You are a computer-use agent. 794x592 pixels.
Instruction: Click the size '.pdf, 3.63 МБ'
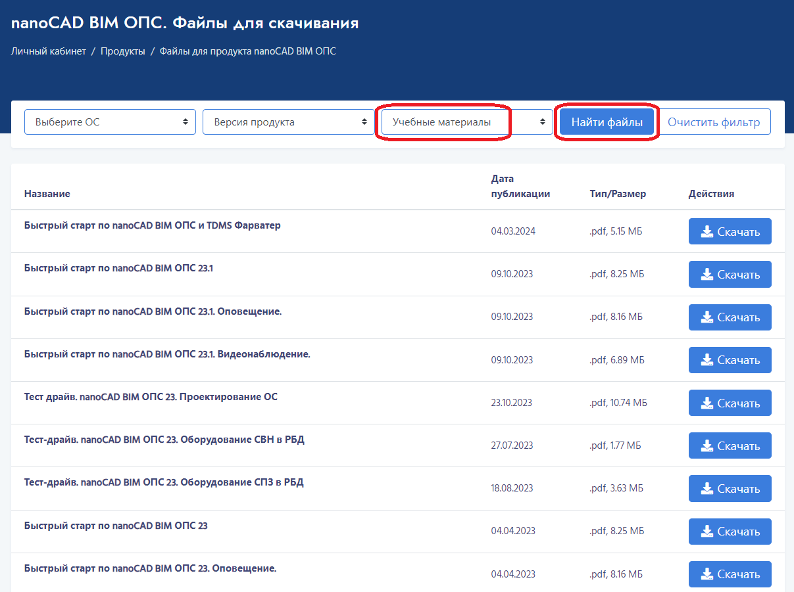pos(616,488)
